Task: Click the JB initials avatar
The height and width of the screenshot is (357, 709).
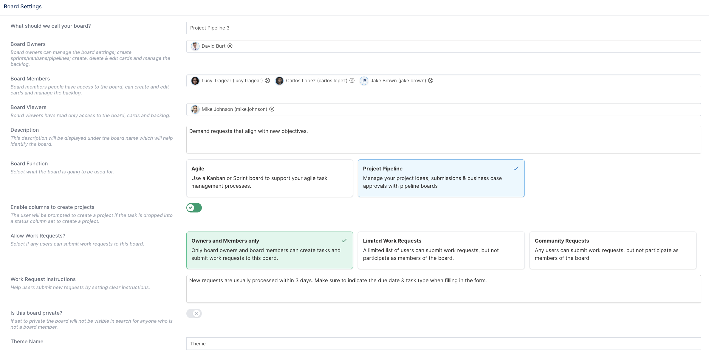Action: click(364, 81)
